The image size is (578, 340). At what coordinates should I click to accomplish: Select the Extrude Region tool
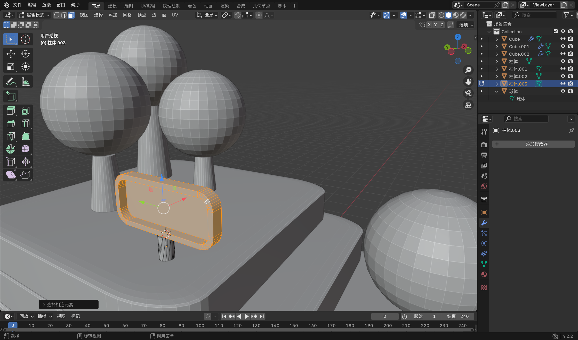coord(11,111)
